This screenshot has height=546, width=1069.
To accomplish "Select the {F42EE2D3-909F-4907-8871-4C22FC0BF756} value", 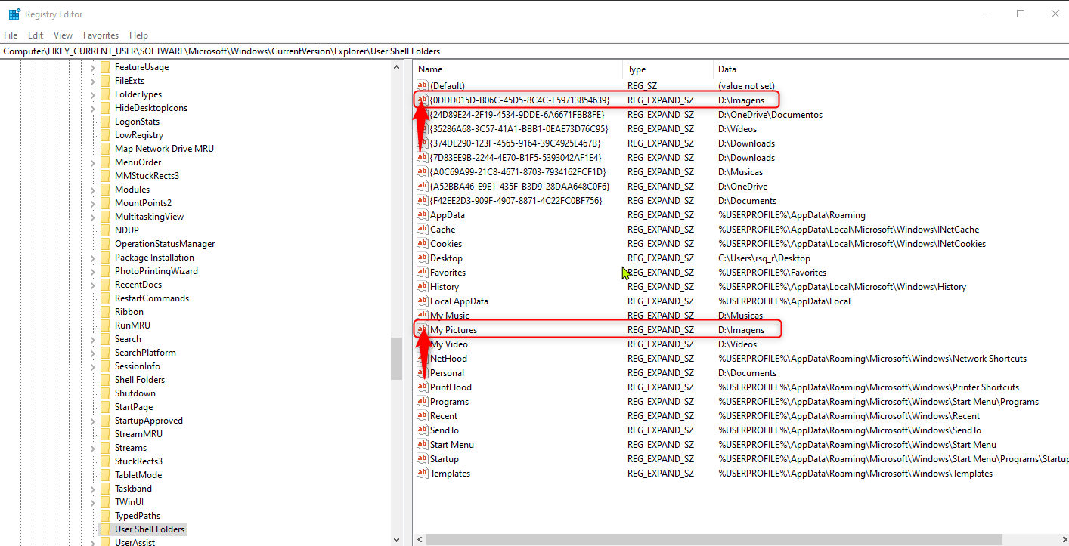I will [x=516, y=200].
